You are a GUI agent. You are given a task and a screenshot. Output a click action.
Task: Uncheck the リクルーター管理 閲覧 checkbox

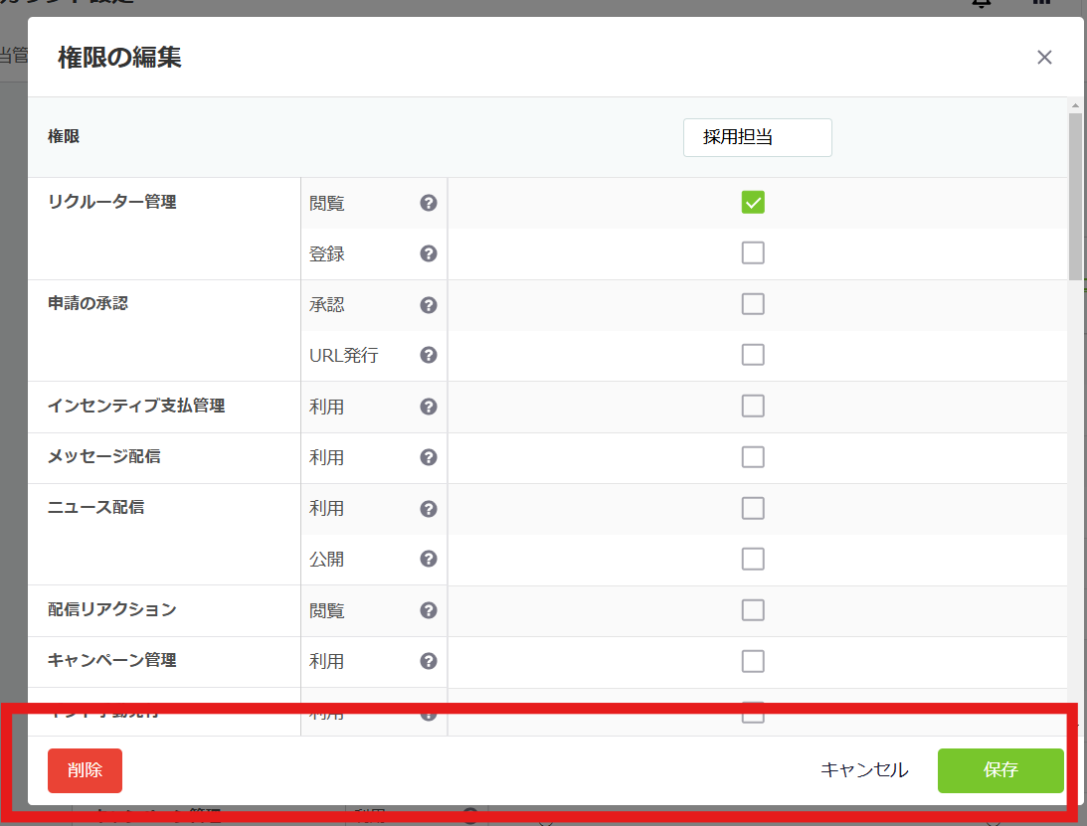753,202
